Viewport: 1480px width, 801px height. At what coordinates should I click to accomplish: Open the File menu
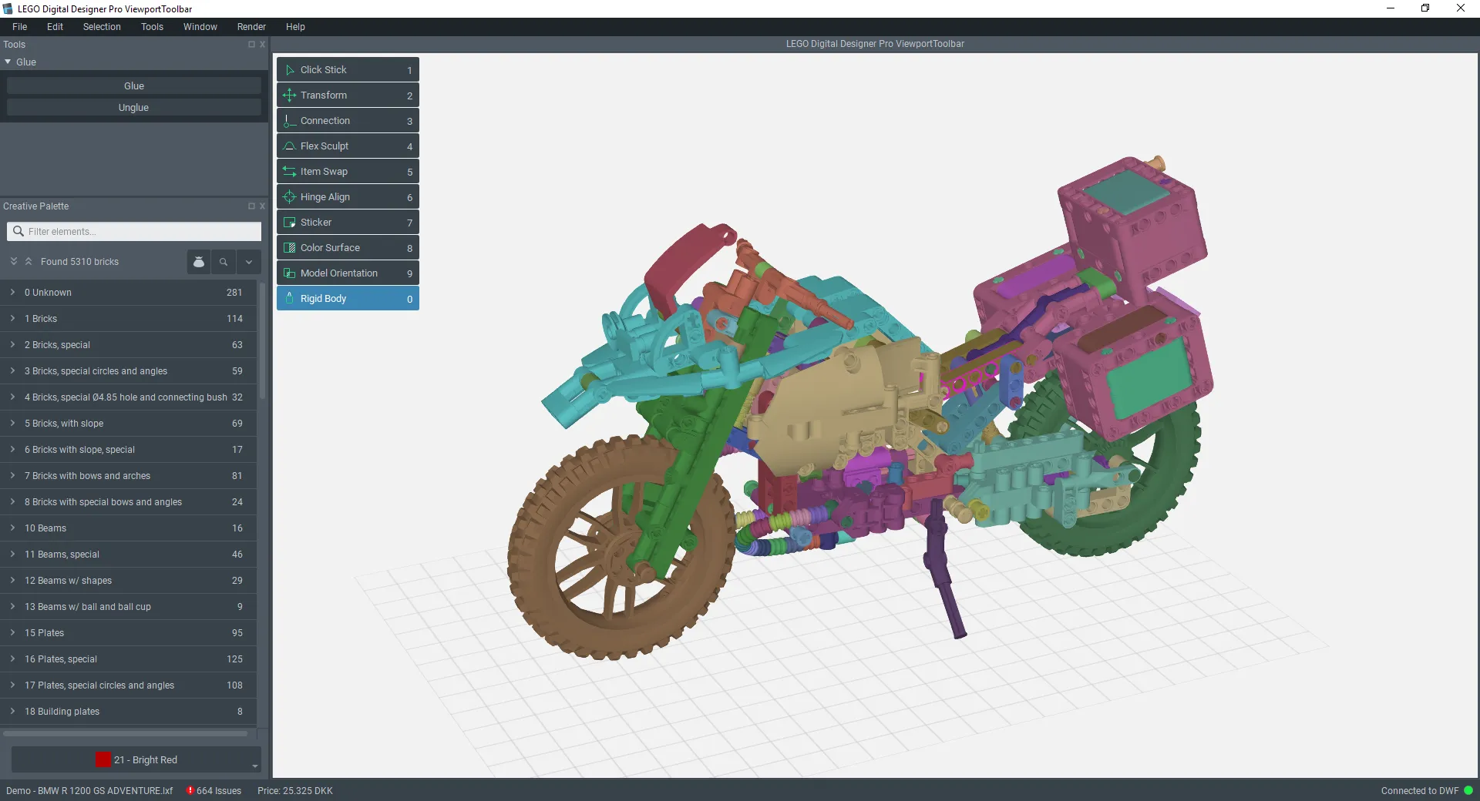20,26
